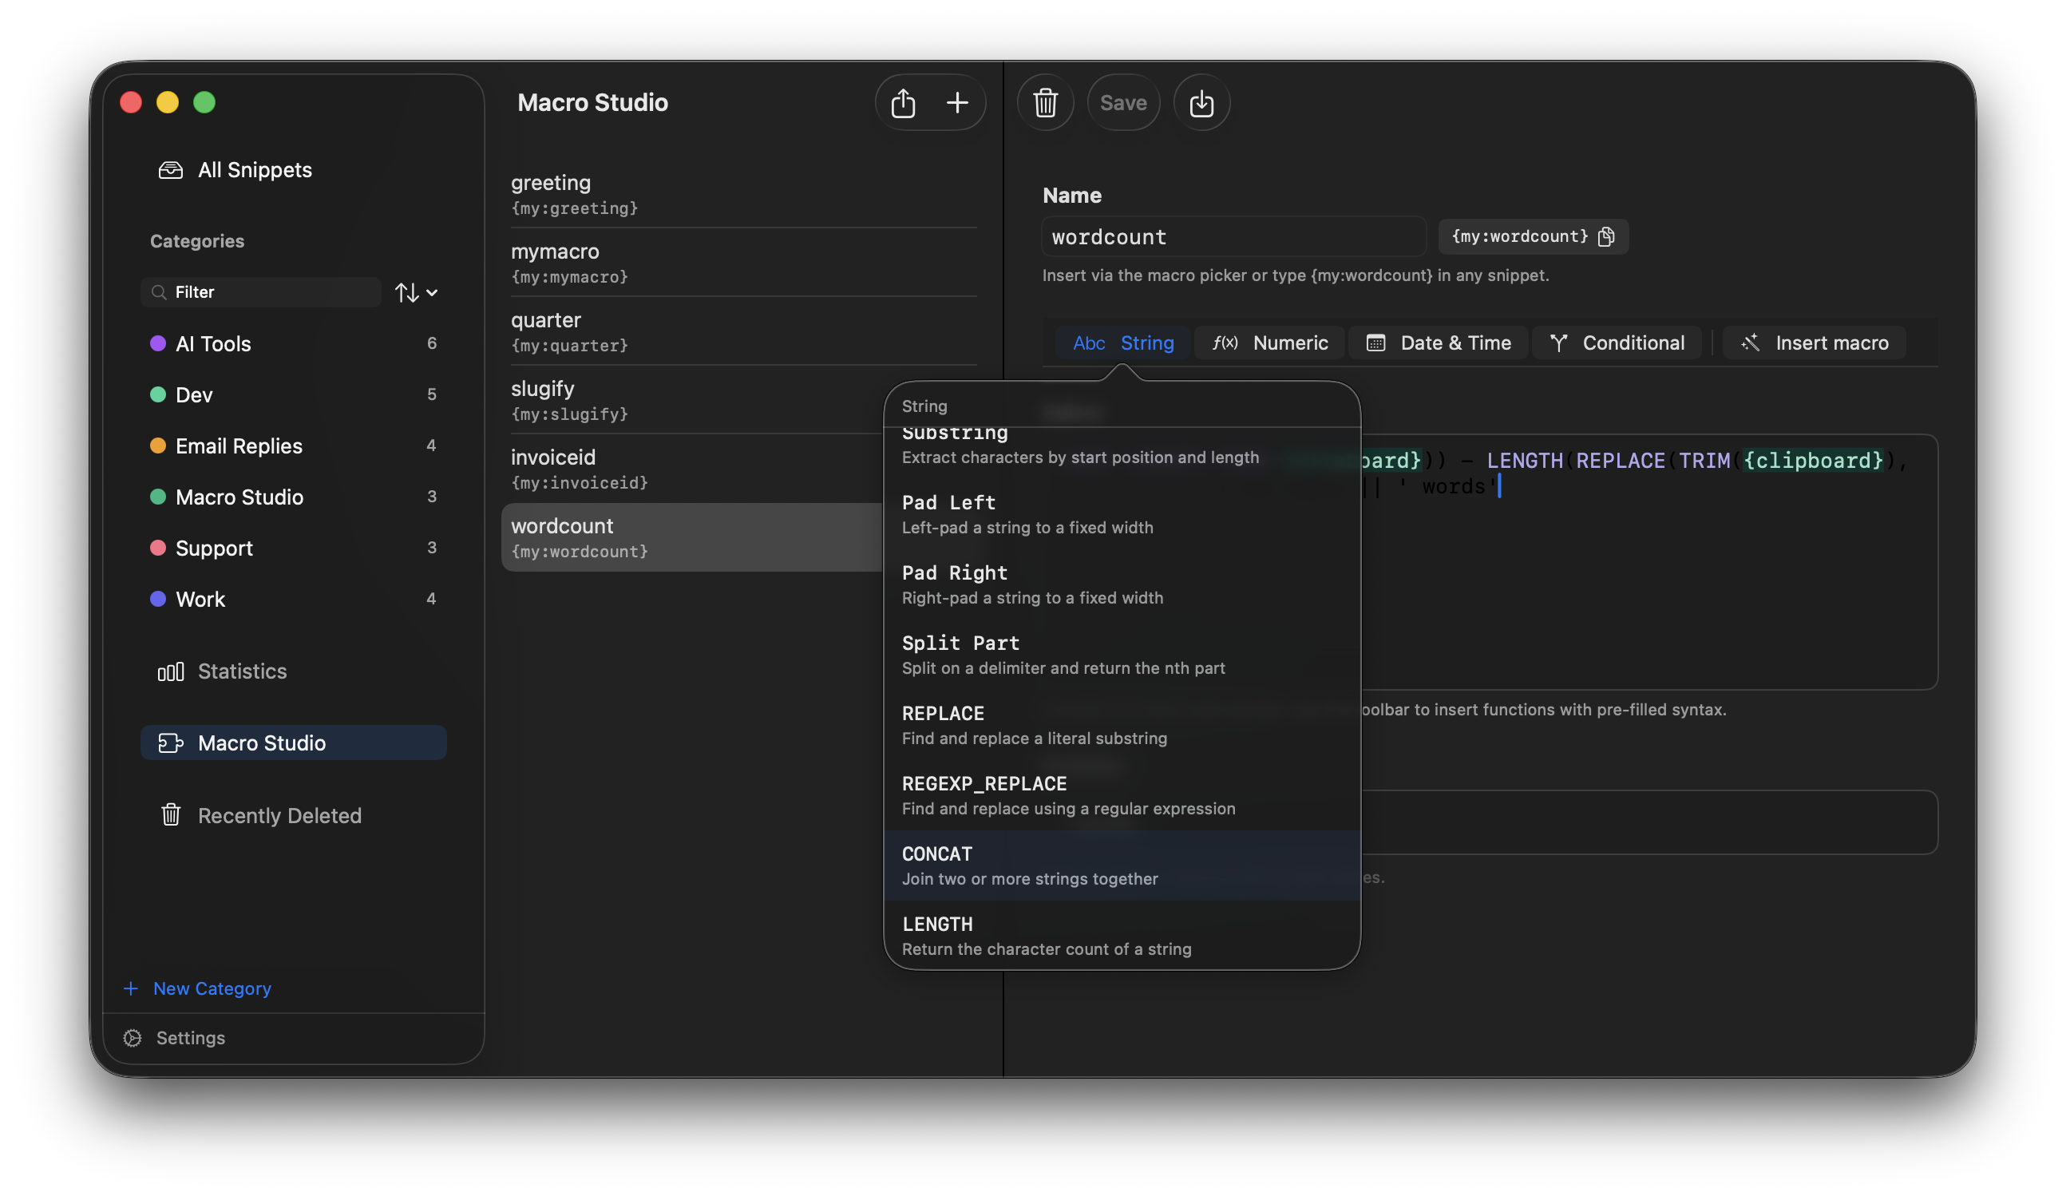Image resolution: width=2066 pixels, height=1196 pixels.
Task: Click the green fullscreen window button
Action: point(204,102)
